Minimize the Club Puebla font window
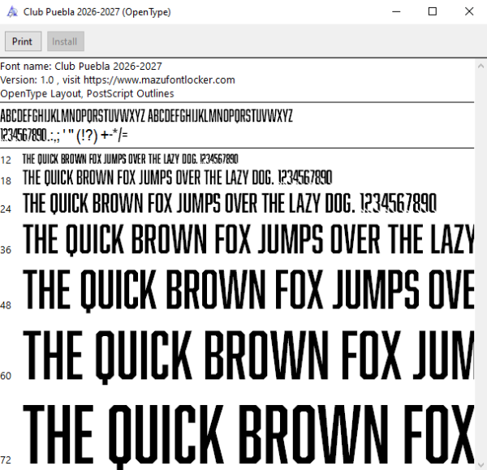The image size is (487, 470). click(396, 12)
